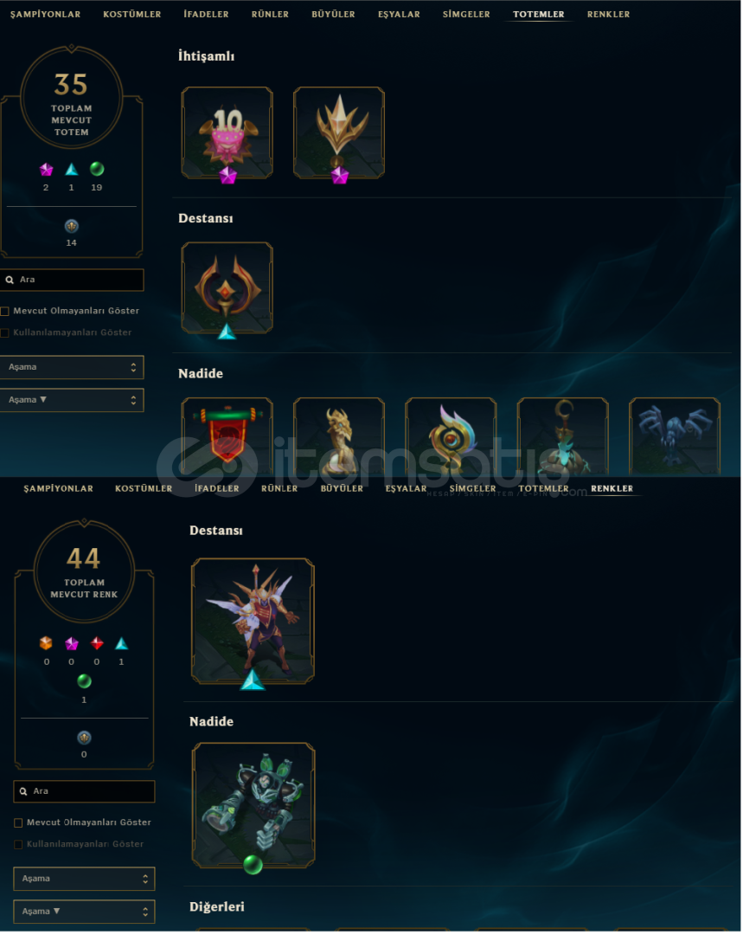743x935 pixels.
Task: Focus the top Ara search field
Action: [72, 280]
